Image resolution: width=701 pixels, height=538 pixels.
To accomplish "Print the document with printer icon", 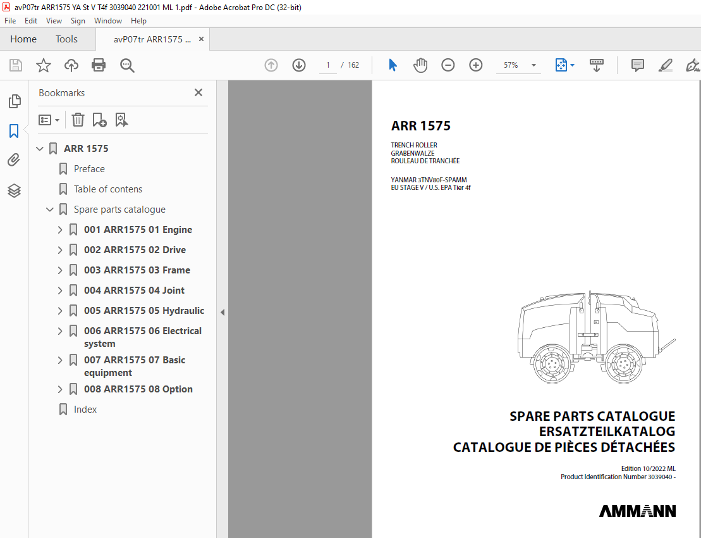I will coord(99,65).
